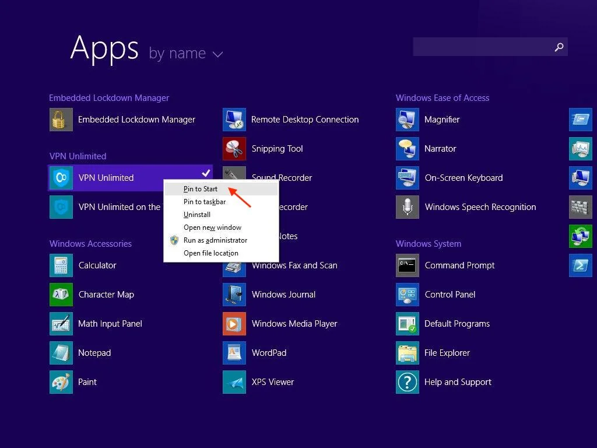Image resolution: width=597 pixels, height=448 pixels.
Task: Click the Windows System group heading
Action: 429,244
